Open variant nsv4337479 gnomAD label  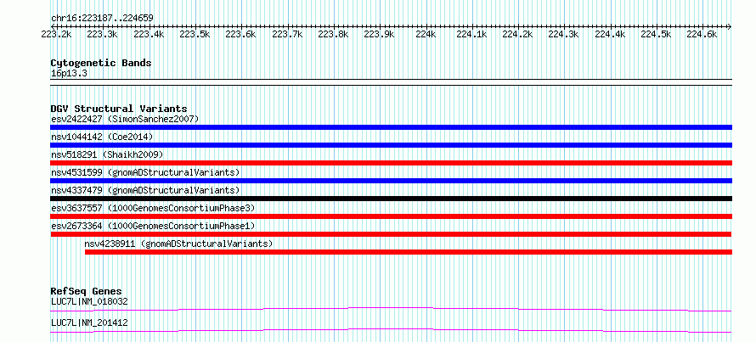point(145,190)
